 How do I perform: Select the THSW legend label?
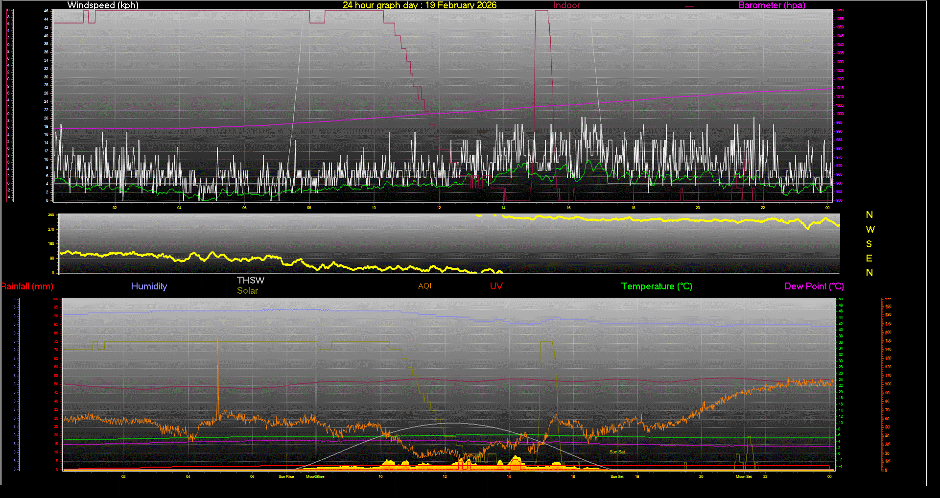click(250, 280)
